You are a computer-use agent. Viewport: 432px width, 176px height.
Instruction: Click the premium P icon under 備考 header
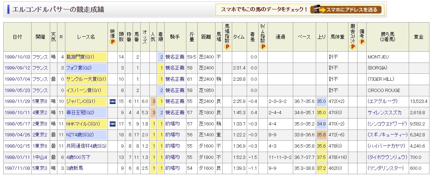[362, 42]
